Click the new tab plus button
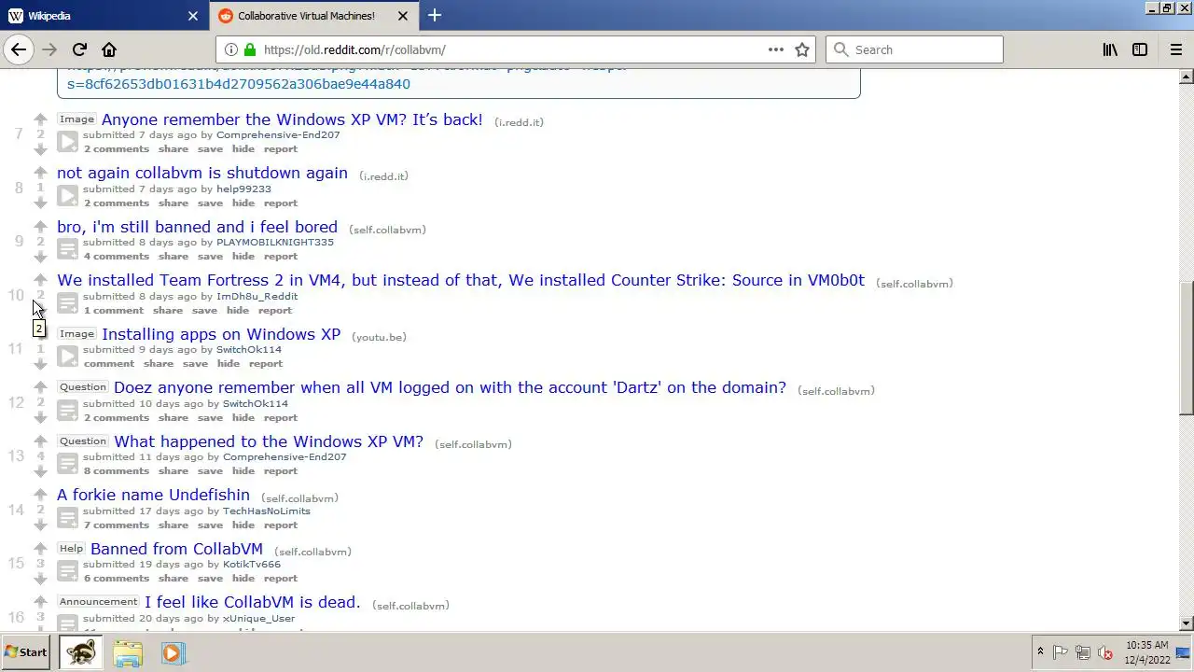The width and height of the screenshot is (1194, 672). tap(435, 15)
